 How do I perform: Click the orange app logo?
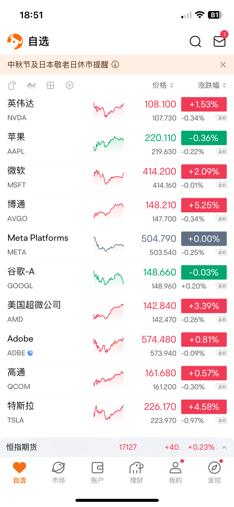pyautogui.click(x=15, y=41)
